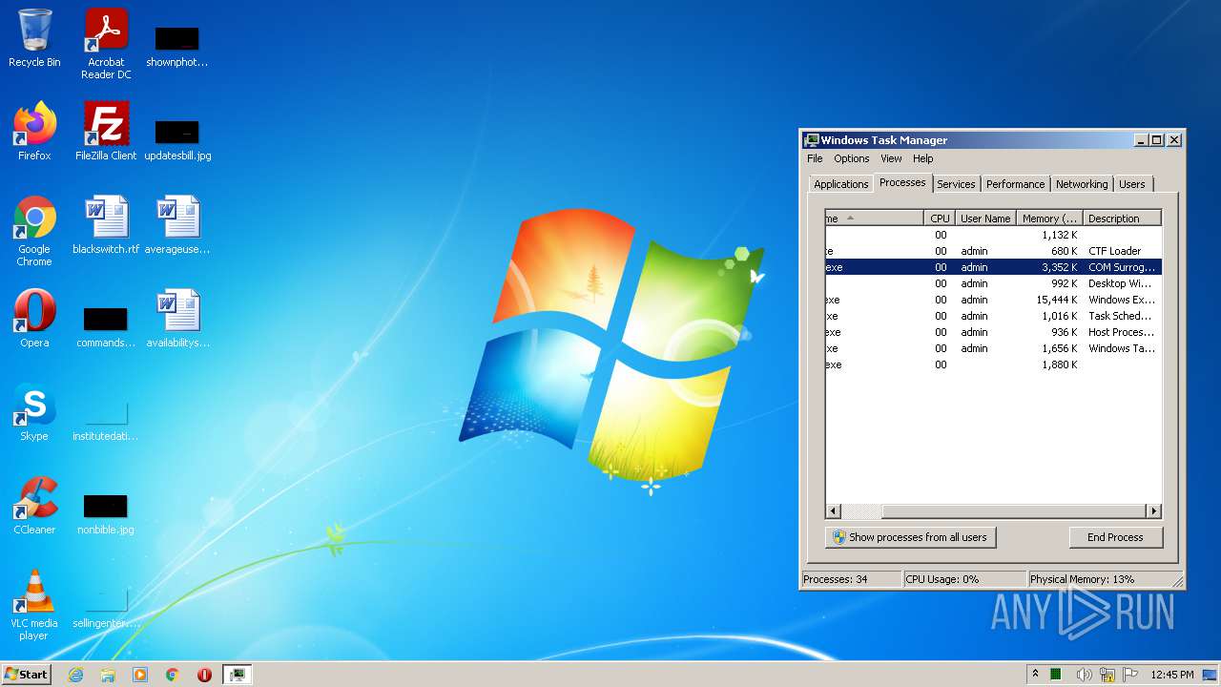Switch to the Users tab
The width and height of the screenshot is (1221, 687).
(x=1132, y=184)
